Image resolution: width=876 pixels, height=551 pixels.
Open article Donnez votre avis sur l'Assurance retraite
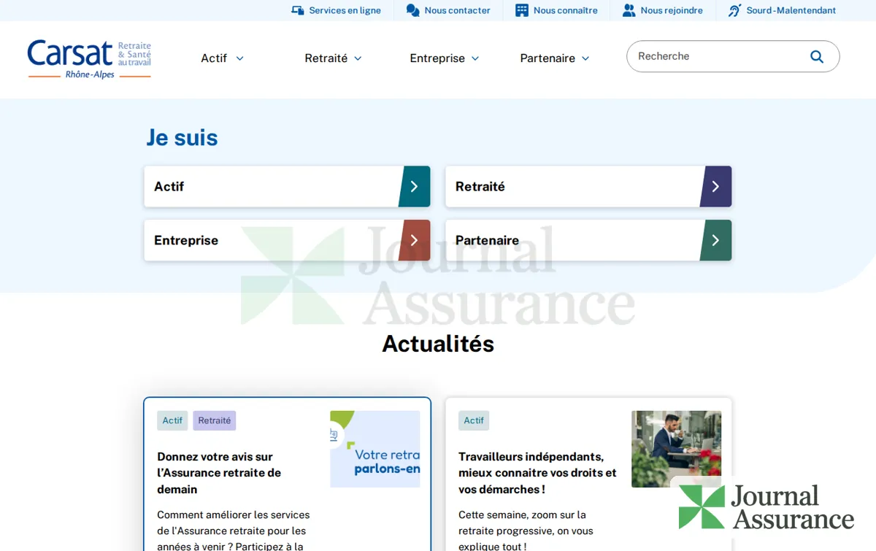219,473
